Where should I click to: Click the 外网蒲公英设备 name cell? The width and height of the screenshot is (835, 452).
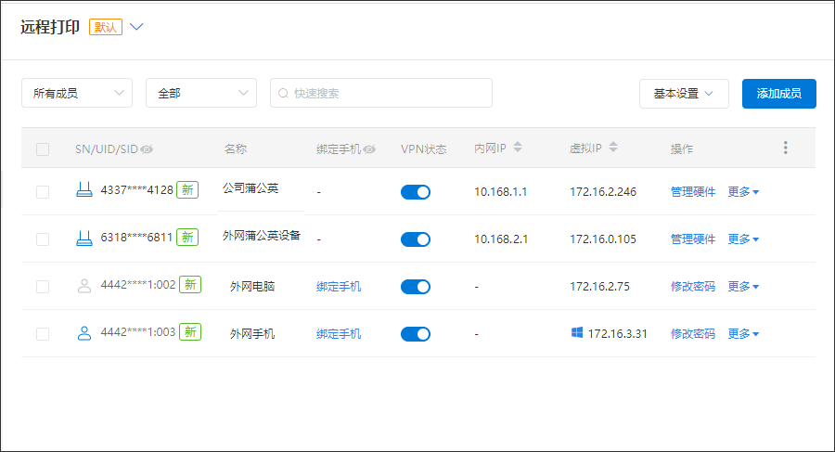(x=262, y=236)
